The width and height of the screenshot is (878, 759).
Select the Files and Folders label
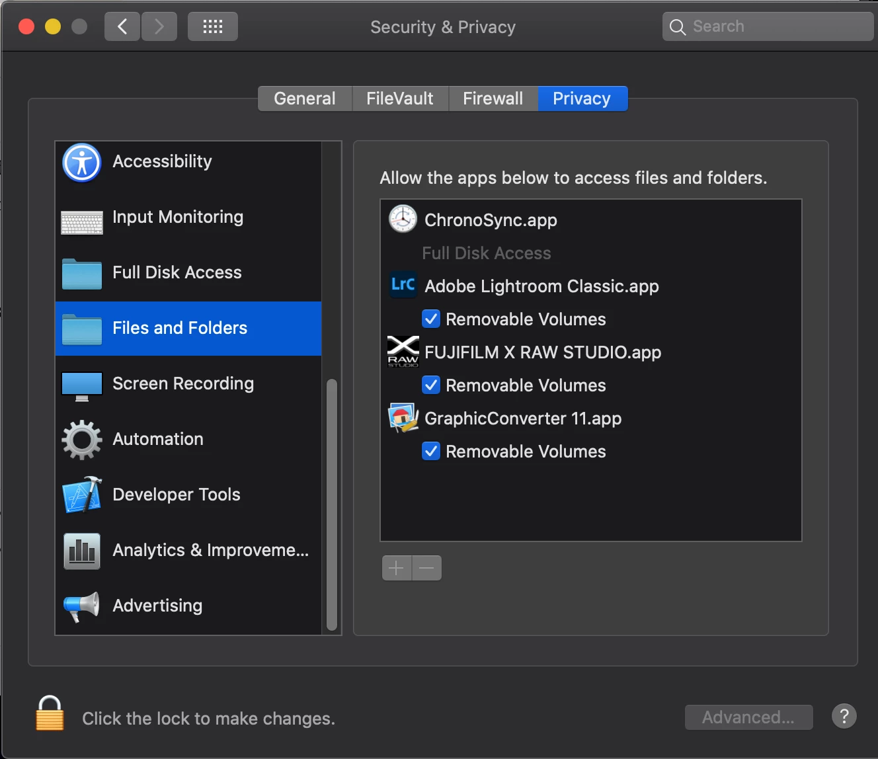coord(180,328)
